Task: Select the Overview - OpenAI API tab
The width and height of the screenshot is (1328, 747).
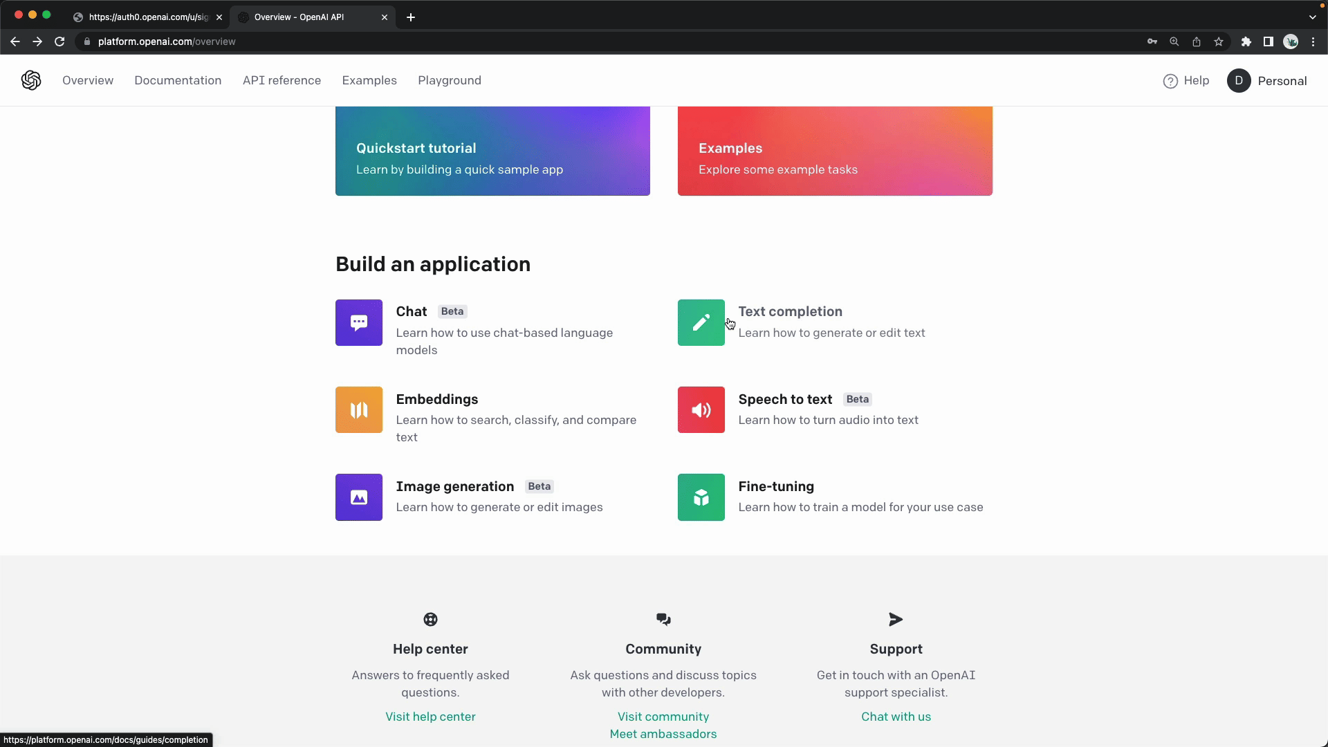Action: pos(313,17)
